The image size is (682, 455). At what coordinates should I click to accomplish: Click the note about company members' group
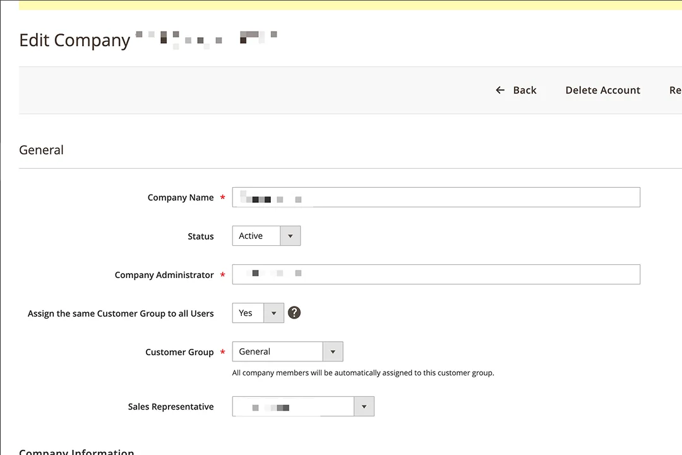tap(363, 373)
